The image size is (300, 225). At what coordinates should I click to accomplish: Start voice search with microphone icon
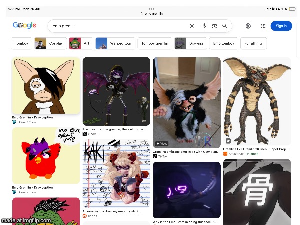click(x=204, y=26)
